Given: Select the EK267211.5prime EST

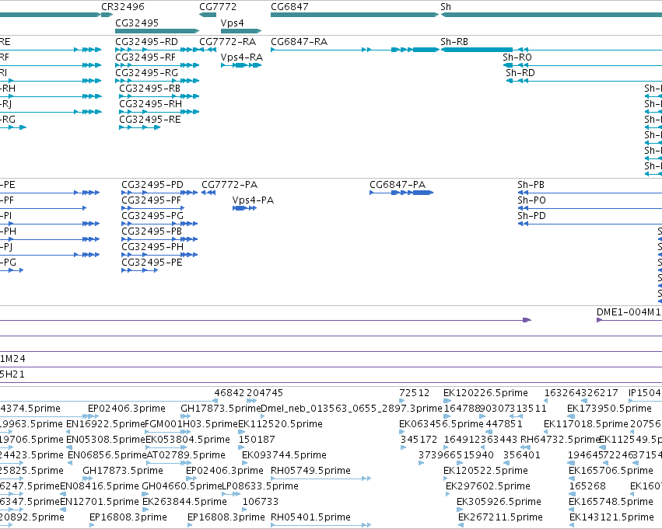Looking at the screenshot, I should (x=500, y=517).
